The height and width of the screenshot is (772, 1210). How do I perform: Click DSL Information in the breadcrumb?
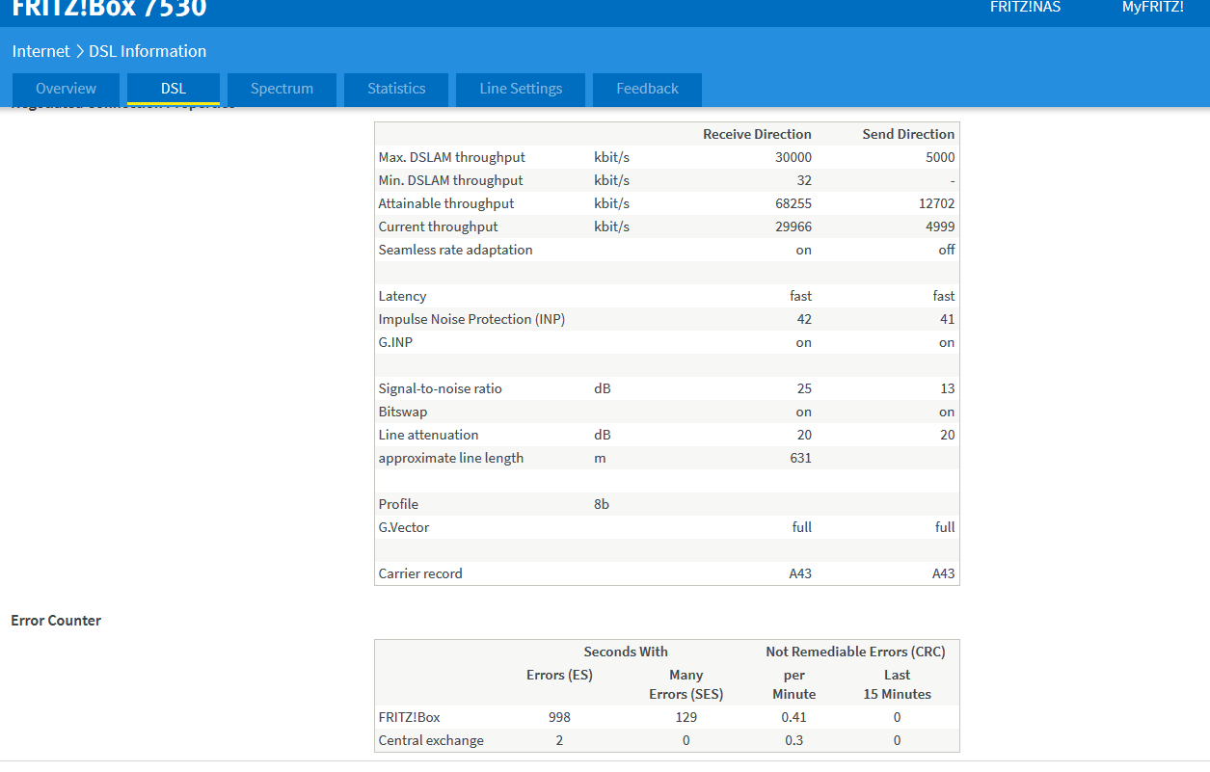(x=148, y=51)
